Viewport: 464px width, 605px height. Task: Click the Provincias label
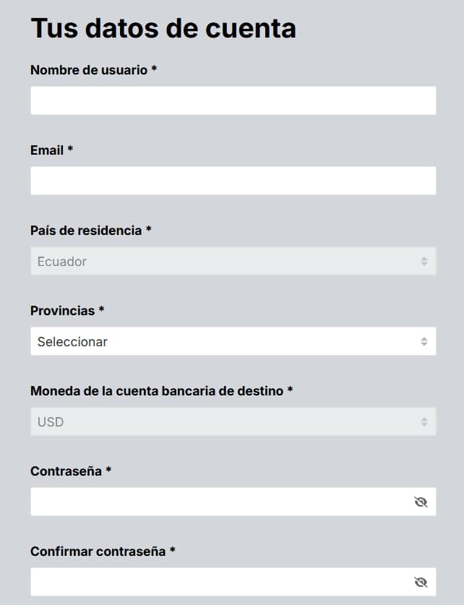(66, 311)
